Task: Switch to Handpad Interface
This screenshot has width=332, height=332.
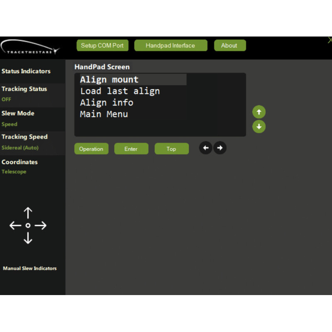Action: [170, 46]
